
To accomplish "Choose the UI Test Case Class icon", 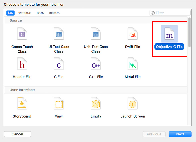I will 59,34.
